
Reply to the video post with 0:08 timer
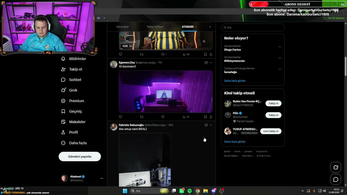click(x=121, y=54)
